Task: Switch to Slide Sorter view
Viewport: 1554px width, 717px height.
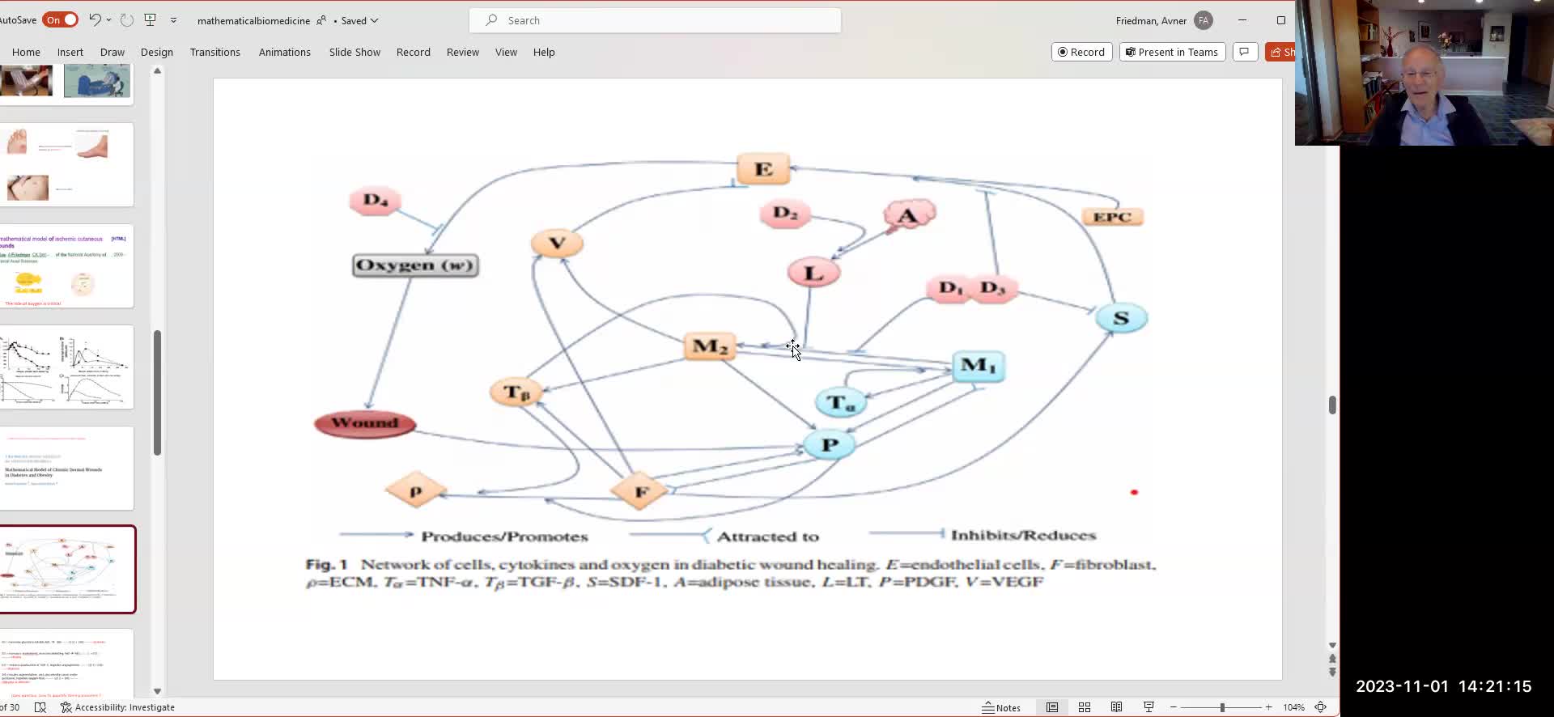Action: pos(1085,707)
